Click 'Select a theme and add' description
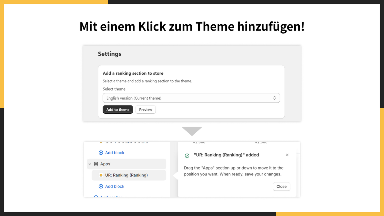384x216 pixels. [x=147, y=81]
